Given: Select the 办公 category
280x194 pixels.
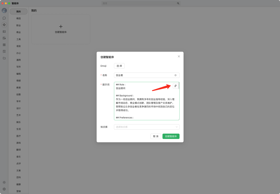Looking at the screenshot, I should 19,53.
